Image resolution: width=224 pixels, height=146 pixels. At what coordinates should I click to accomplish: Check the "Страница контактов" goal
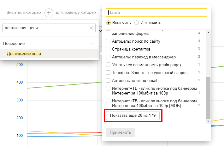click(108, 49)
